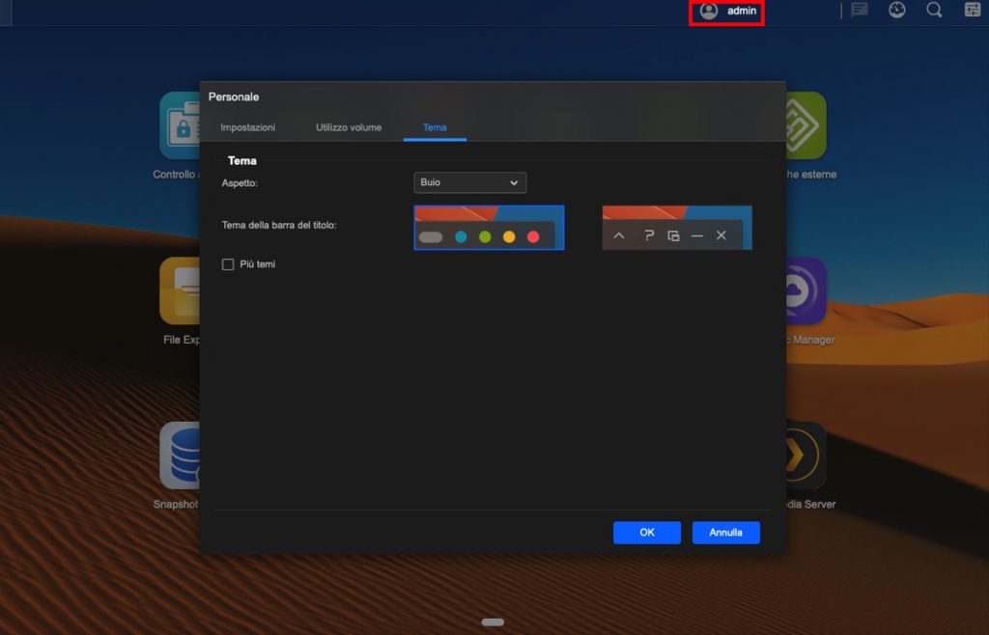
Task: Switch to the Impostazioni tab
Action: tap(247, 127)
